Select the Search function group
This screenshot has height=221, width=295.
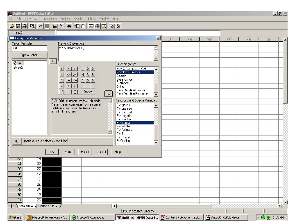pyautogui.click(x=135, y=76)
